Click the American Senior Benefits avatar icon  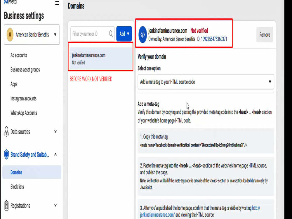[x=10, y=35]
